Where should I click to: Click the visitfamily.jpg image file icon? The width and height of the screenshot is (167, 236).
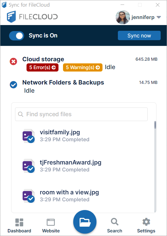coord(29,136)
